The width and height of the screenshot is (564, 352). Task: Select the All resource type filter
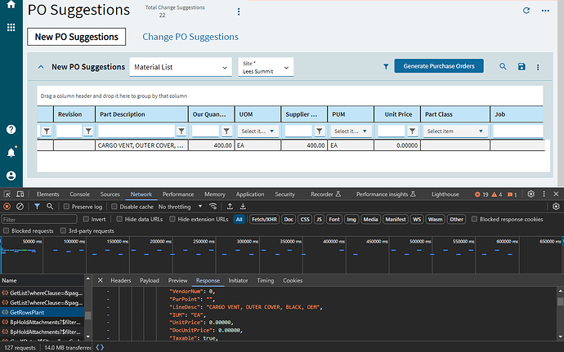pos(239,220)
